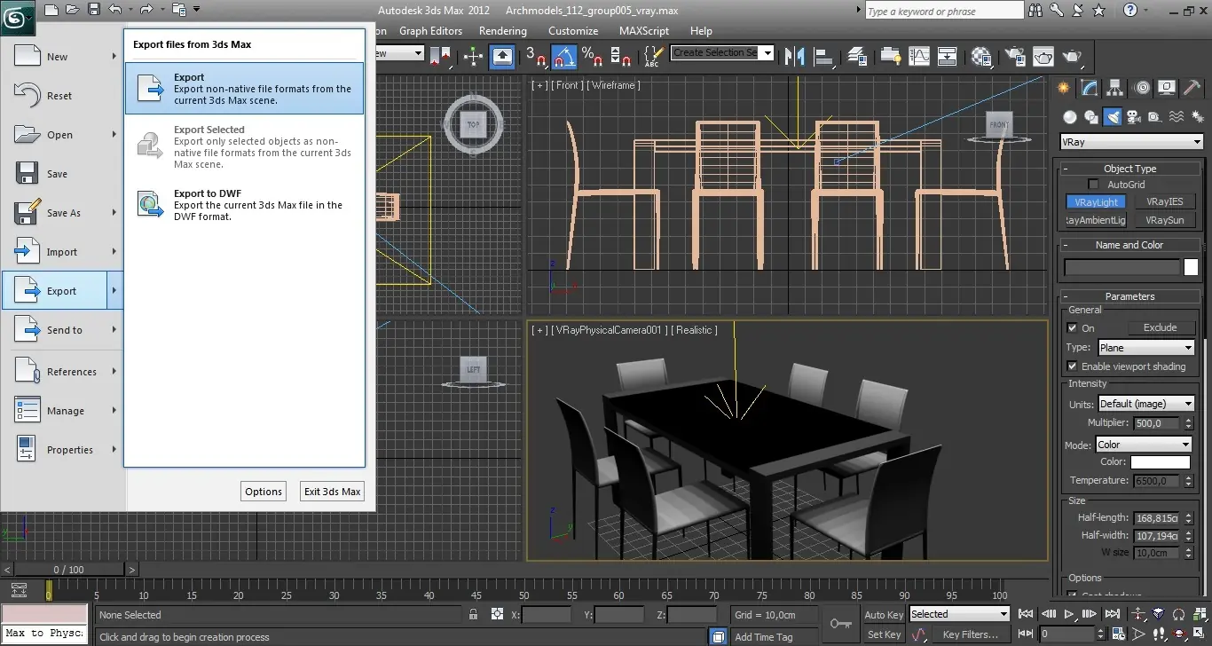Open the Hierarchy panel tab

[1115, 88]
